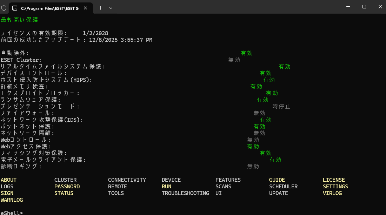Click the リアルタイムファイルシステム保護 label
Screen dimensions: 386x215
pos(53,66)
